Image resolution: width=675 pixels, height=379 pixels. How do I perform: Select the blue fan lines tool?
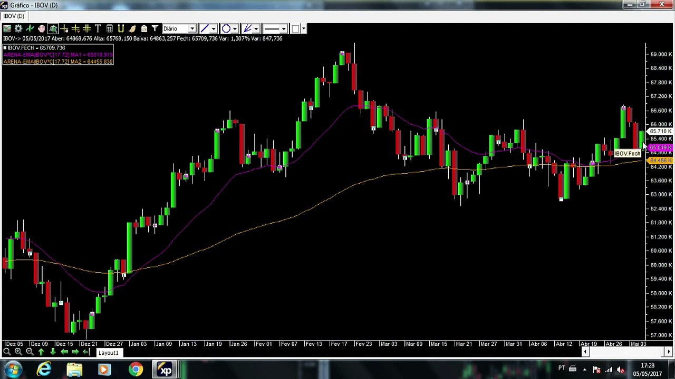coord(247,28)
